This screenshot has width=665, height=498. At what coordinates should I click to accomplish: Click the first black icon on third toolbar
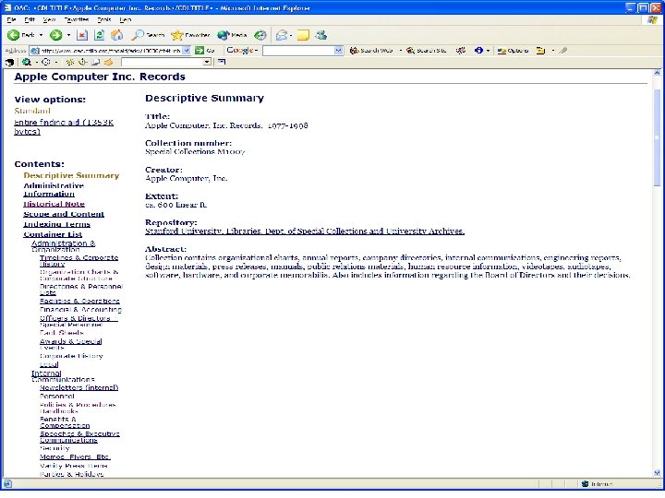(x=9, y=63)
